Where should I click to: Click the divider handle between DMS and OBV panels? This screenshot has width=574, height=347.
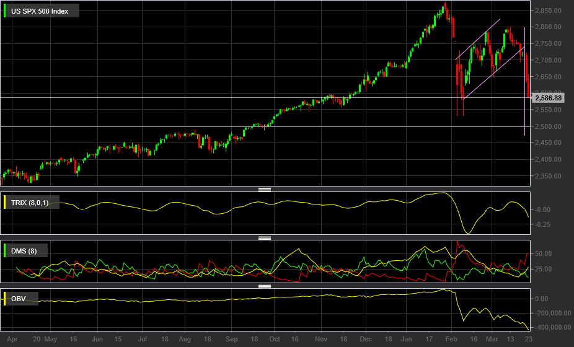point(265,286)
